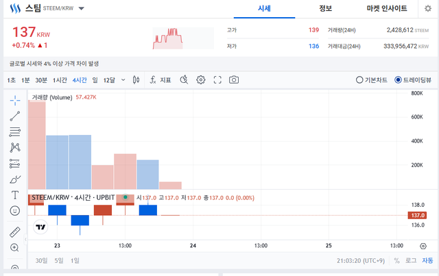Toggle 자동 auto scale
439x276 pixels.
[x=427, y=261]
